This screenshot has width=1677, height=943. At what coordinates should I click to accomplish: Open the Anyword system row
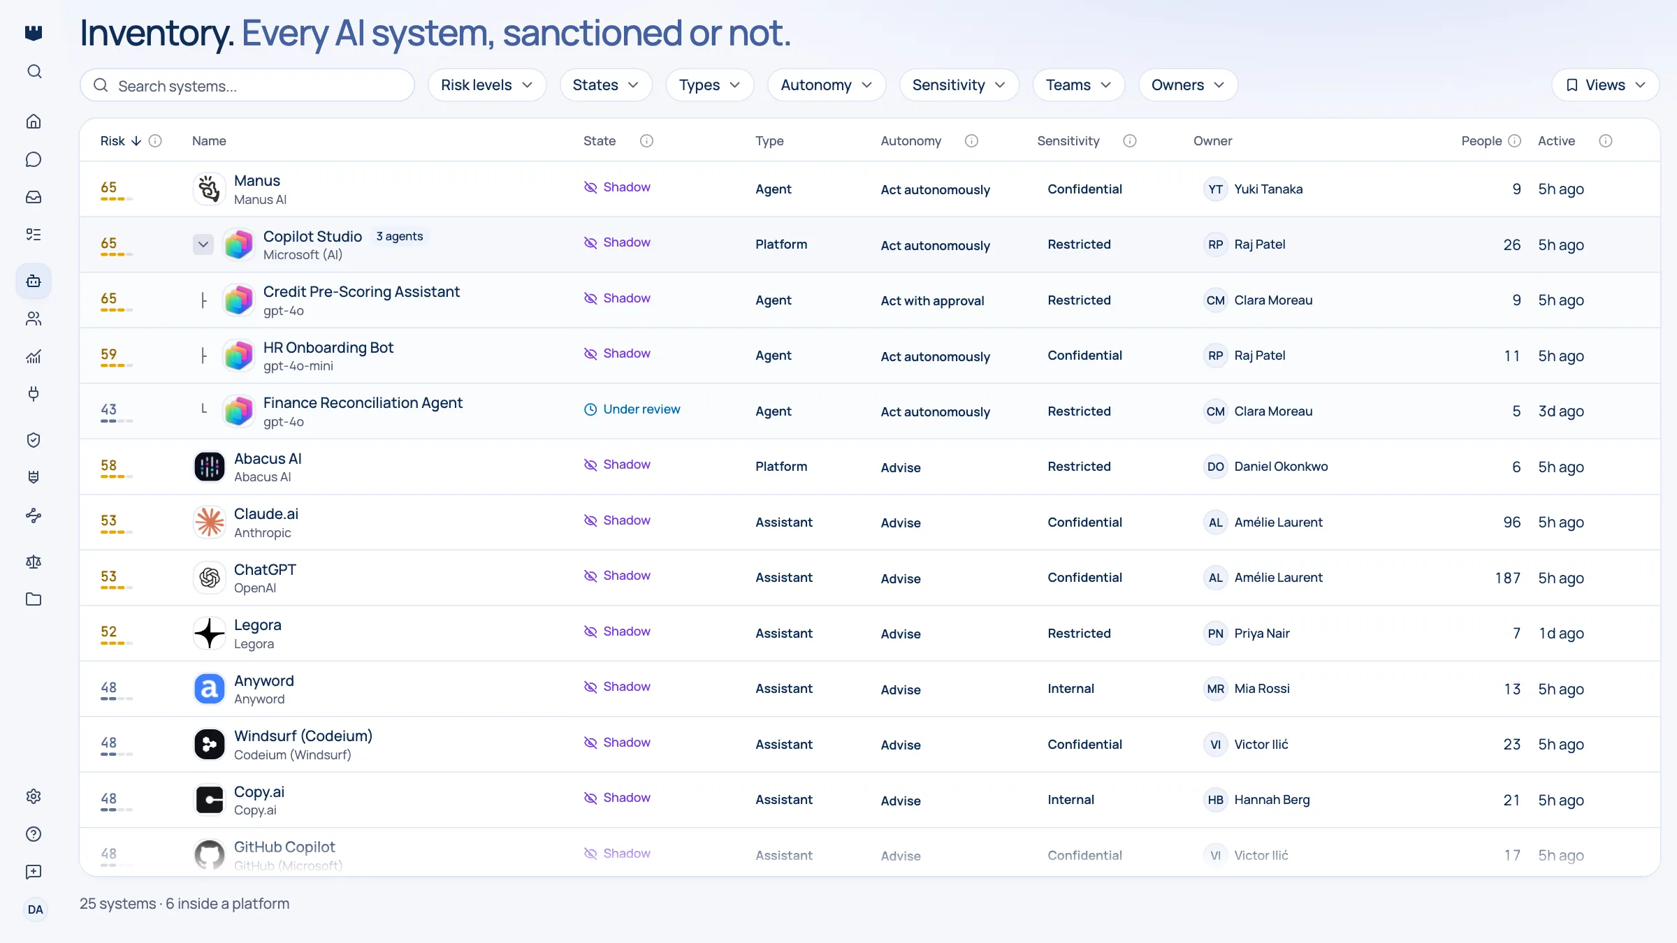click(869, 689)
